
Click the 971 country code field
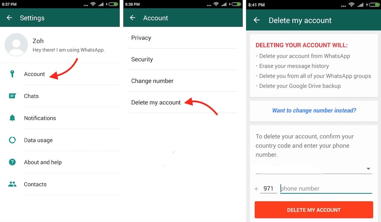click(x=269, y=189)
